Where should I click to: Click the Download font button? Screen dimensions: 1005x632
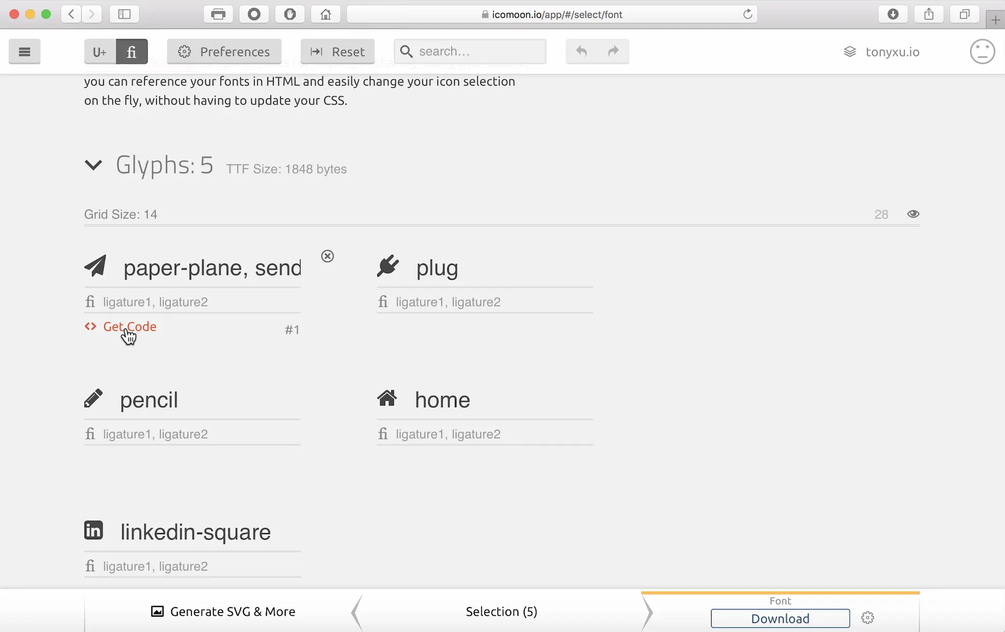click(780, 618)
